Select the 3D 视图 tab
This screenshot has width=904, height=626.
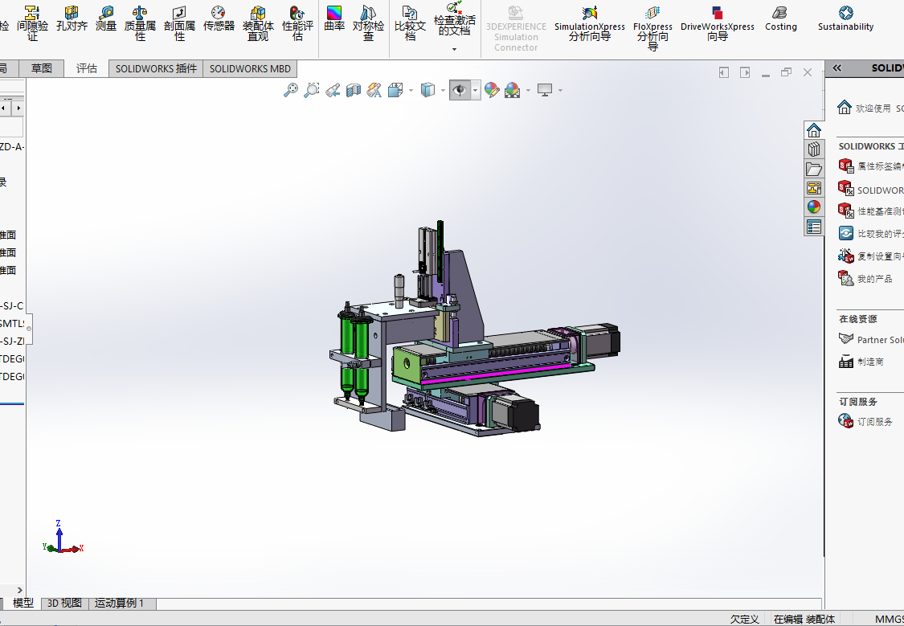[x=64, y=603]
